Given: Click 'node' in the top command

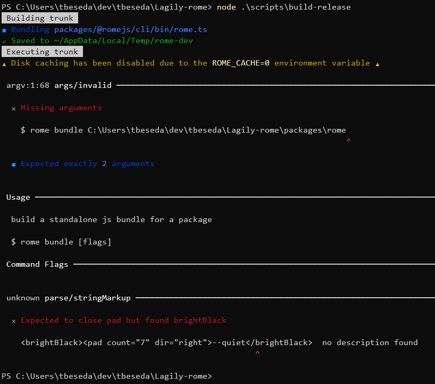Looking at the screenshot, I should (227, 7).
